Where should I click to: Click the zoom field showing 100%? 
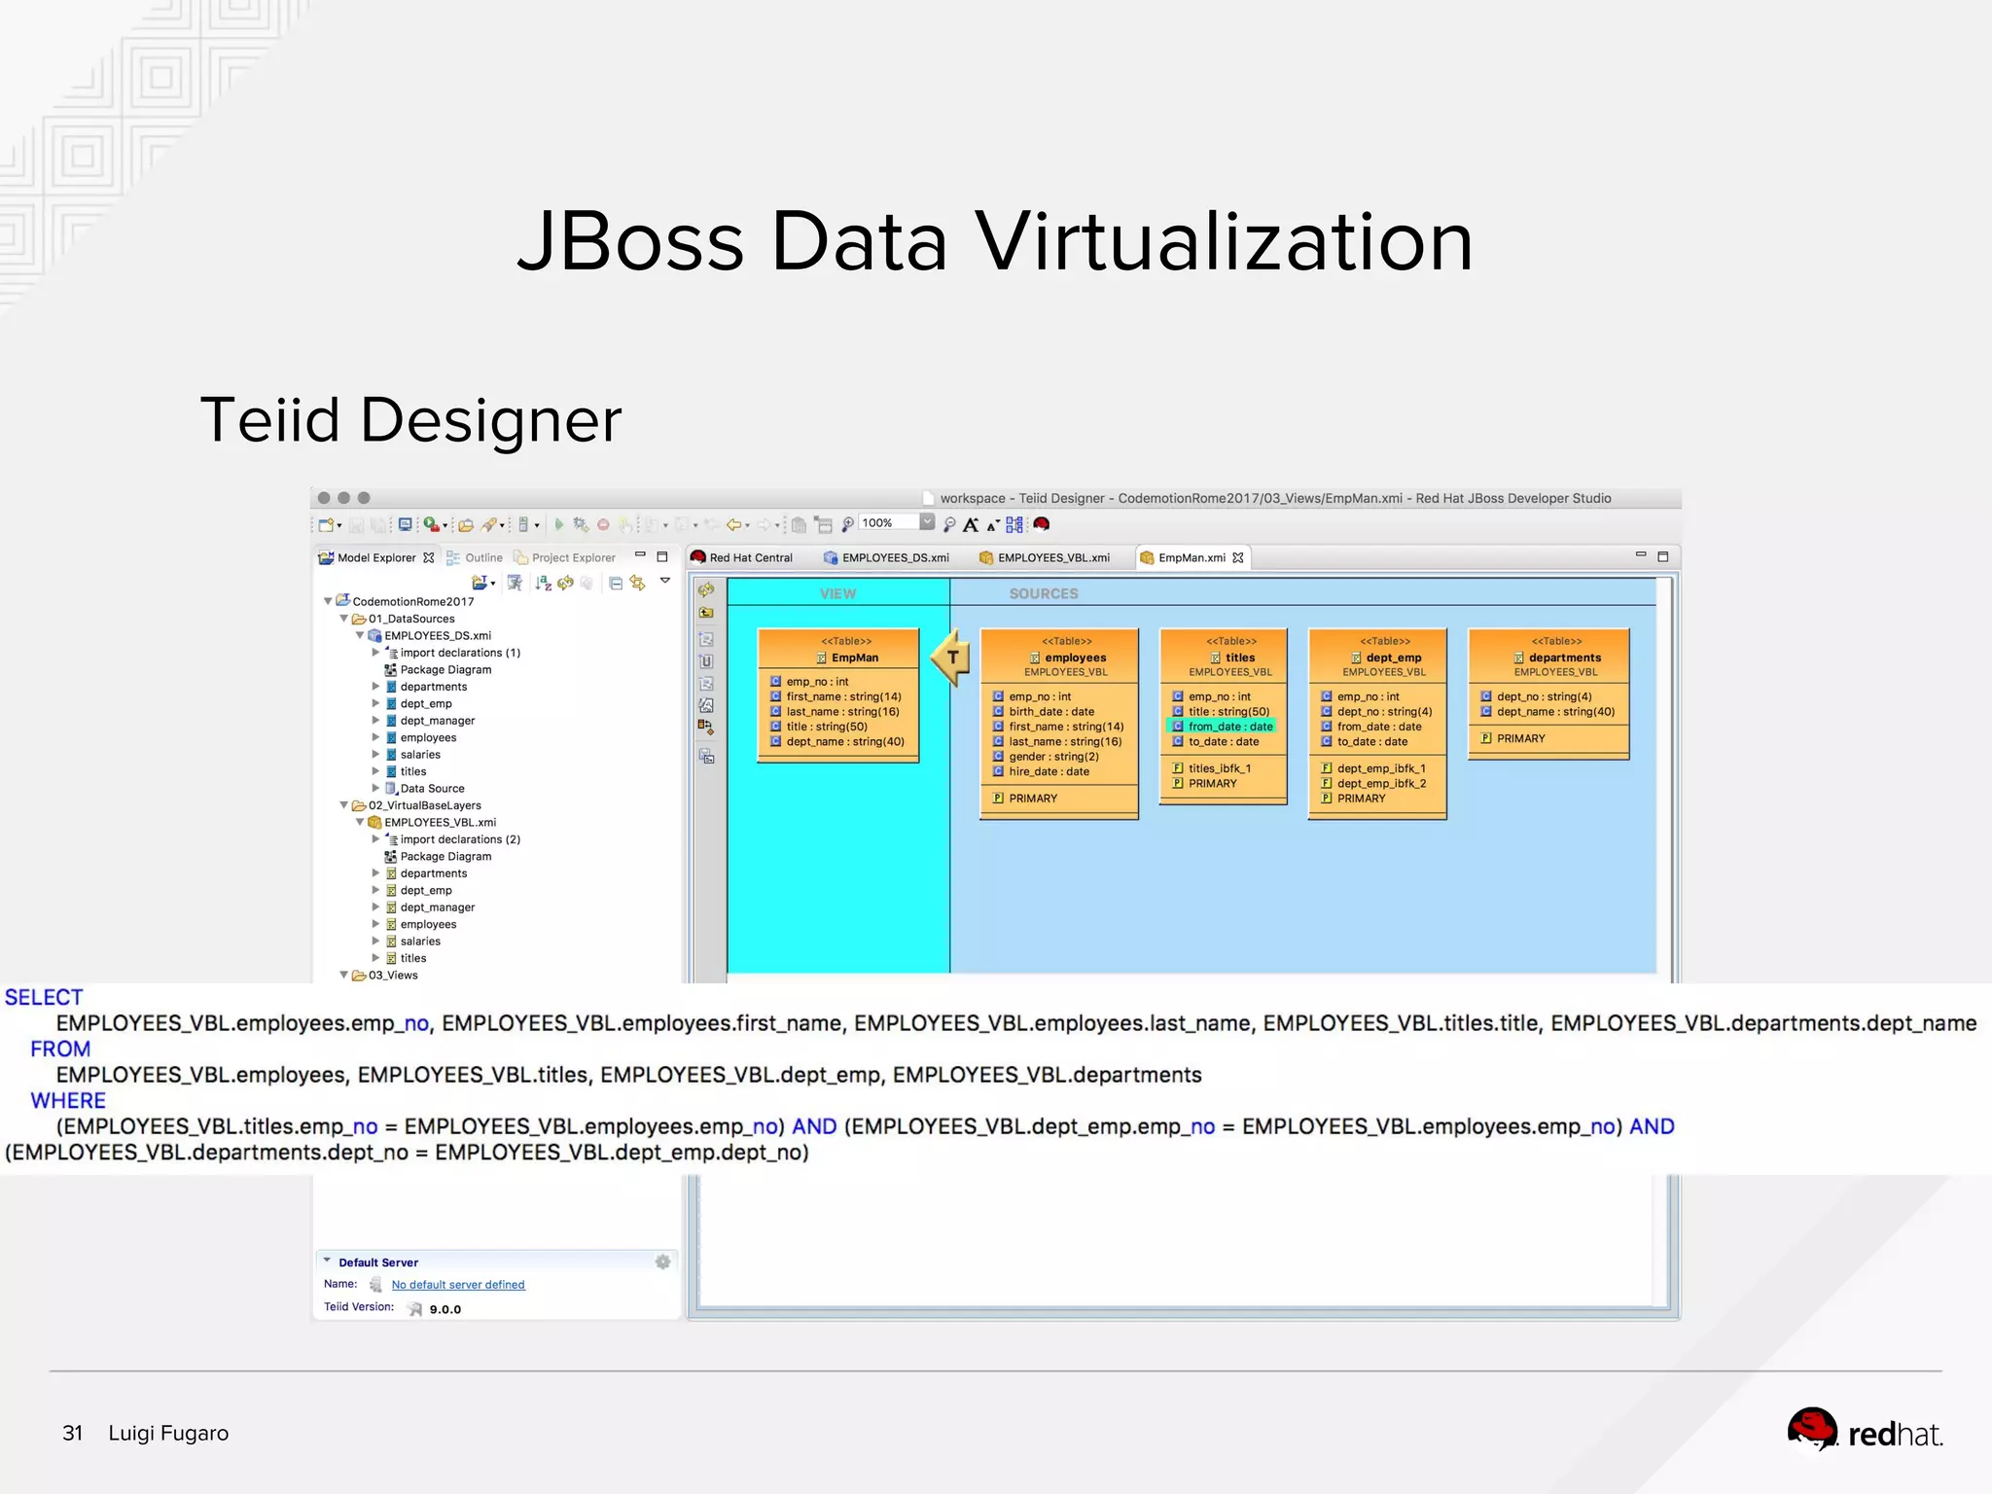click(889, 522)
